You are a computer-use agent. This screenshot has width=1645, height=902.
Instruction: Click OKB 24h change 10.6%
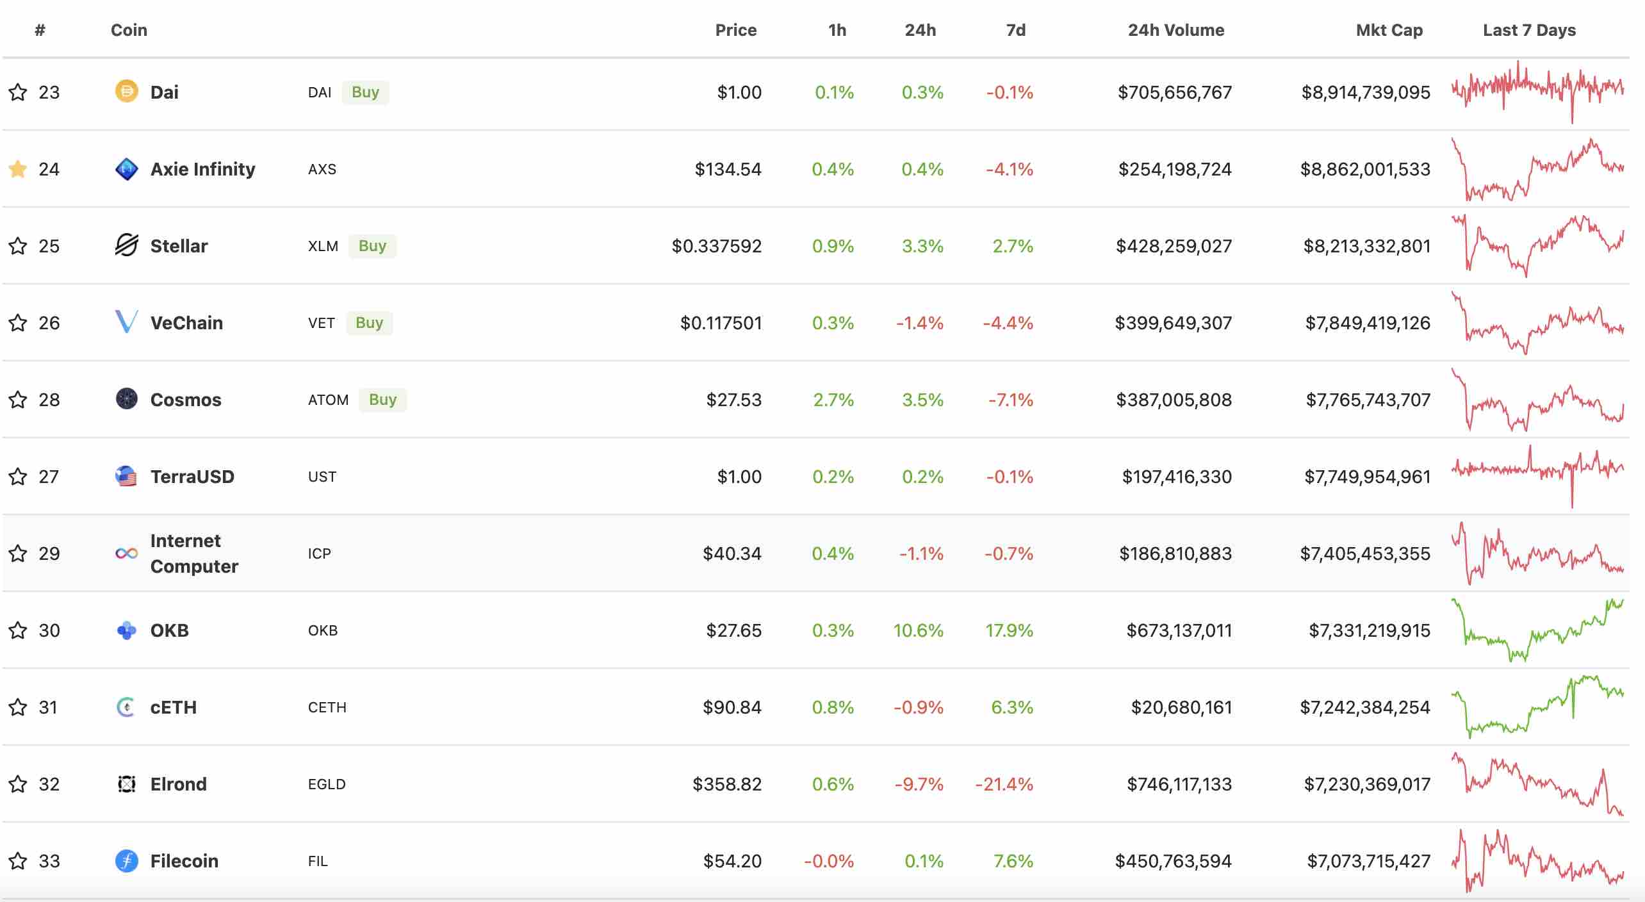coord(919,630)
